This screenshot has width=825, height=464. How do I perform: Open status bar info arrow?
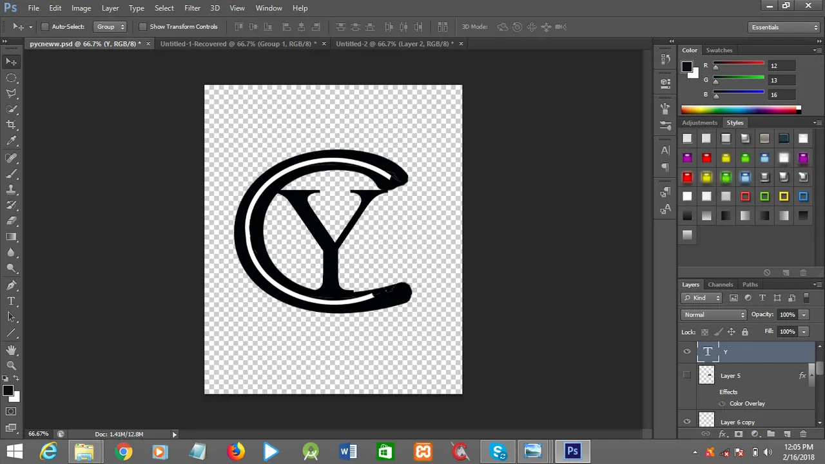pos(174,434)
